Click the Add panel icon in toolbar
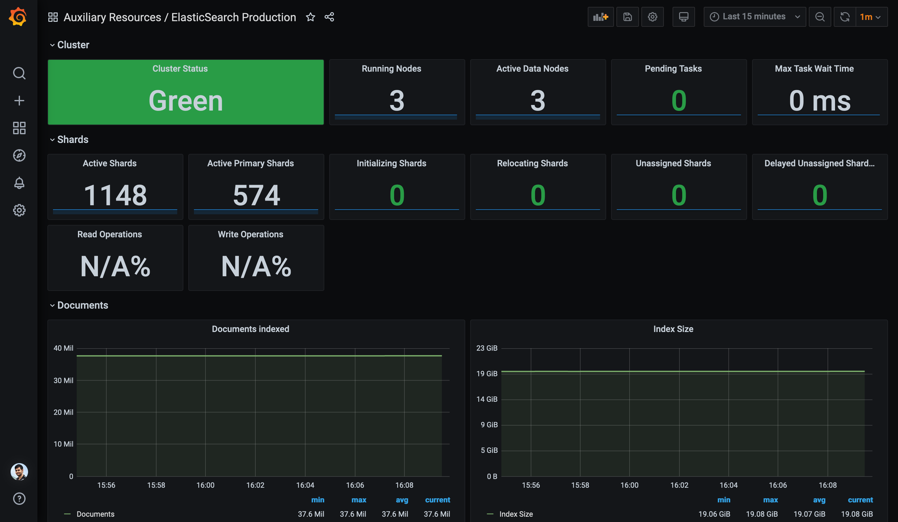 pos(601,17)
